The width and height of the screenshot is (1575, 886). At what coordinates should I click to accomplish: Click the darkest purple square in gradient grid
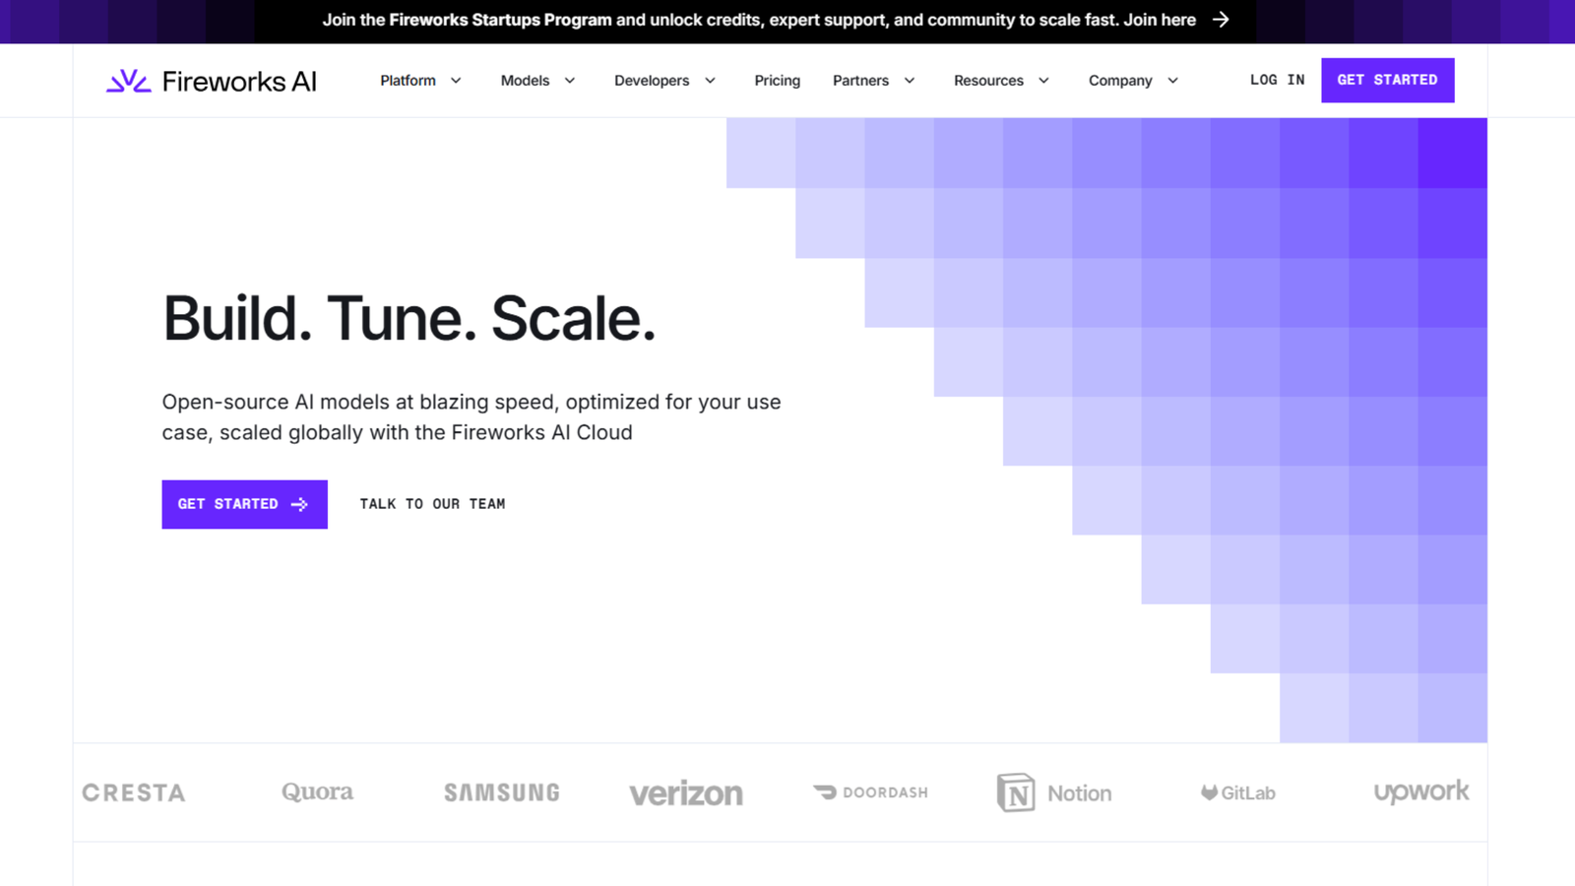pos(1452,153)
